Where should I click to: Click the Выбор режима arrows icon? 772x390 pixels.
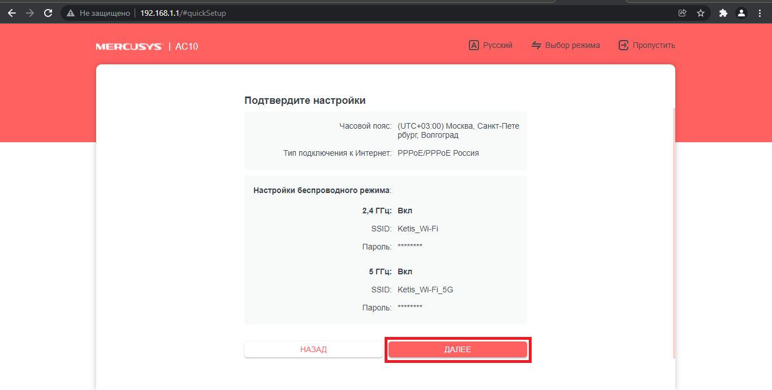point(536,45)
